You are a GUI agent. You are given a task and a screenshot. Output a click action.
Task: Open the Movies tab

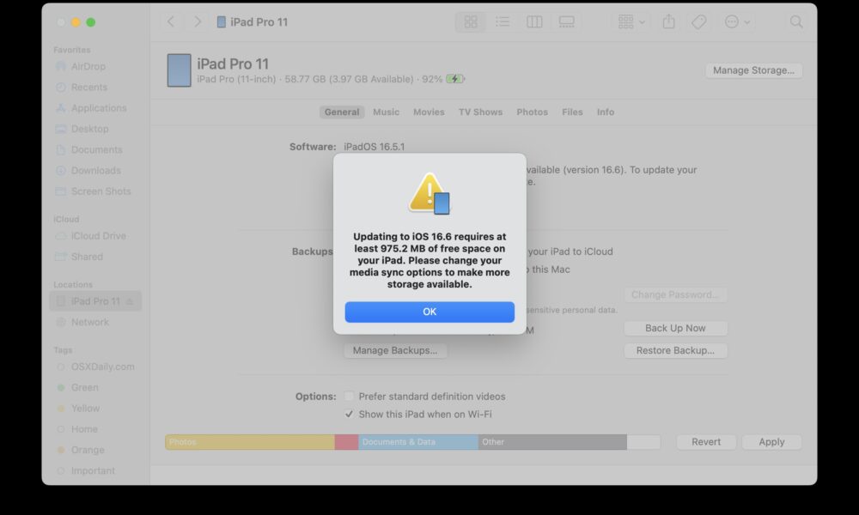coord(429,112)
